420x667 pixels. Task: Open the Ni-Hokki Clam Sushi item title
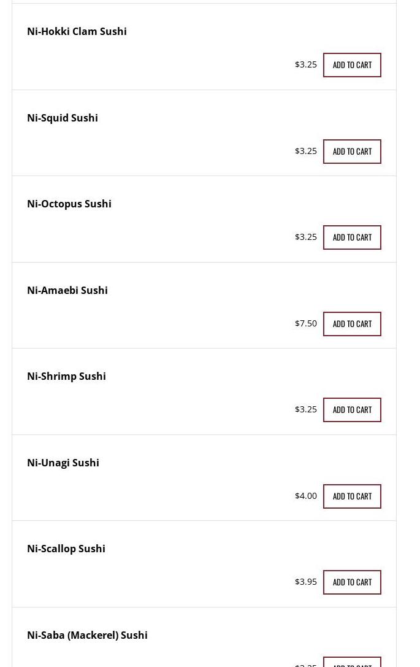77,31
